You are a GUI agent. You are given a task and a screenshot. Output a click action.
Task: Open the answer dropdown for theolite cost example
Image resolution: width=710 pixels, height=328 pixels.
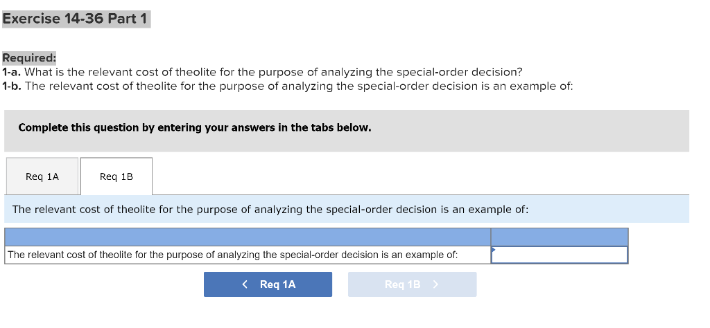559,255
